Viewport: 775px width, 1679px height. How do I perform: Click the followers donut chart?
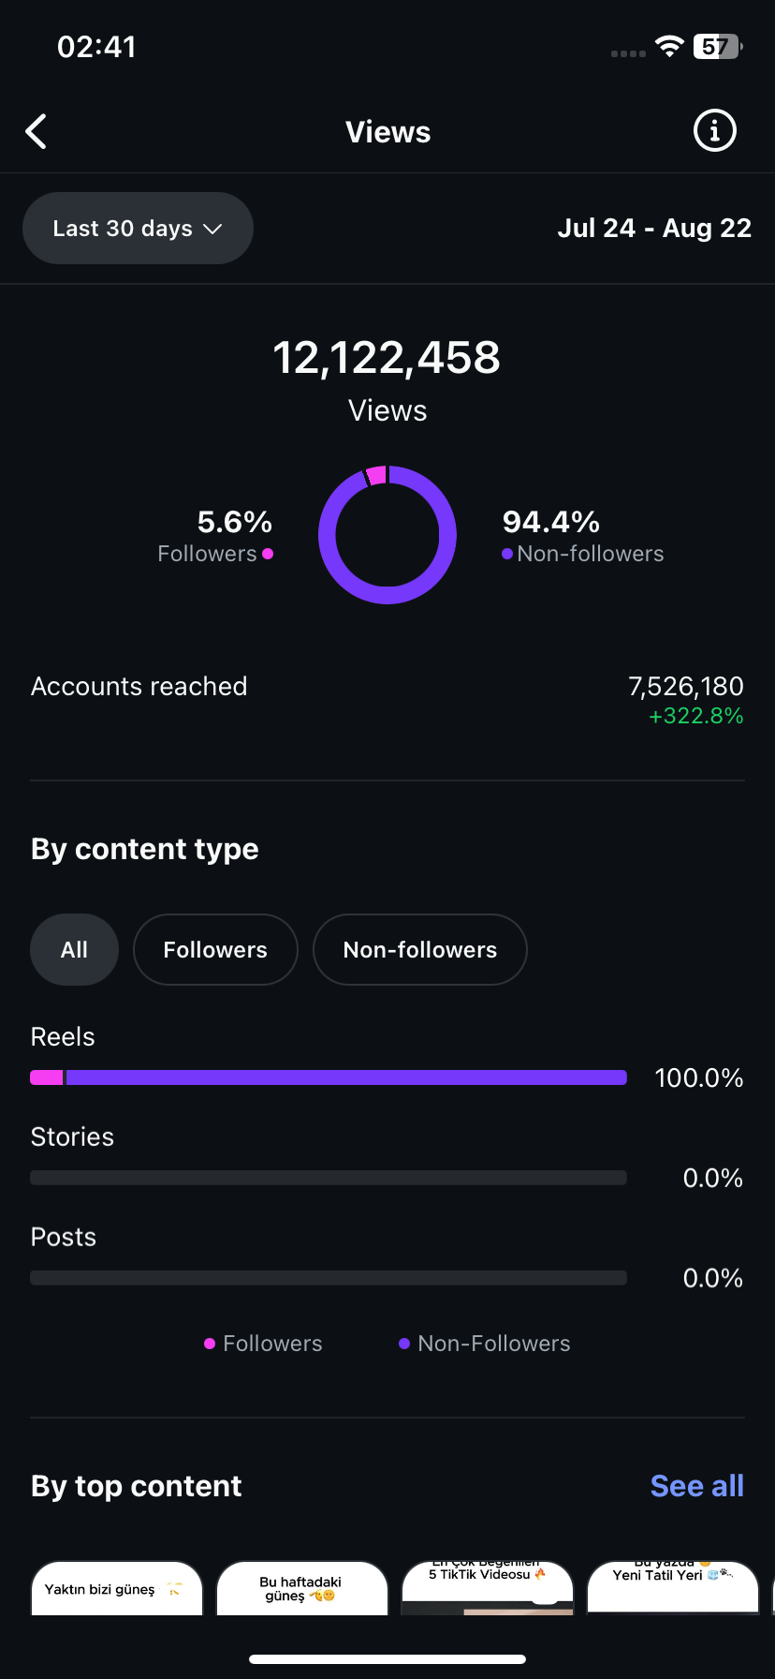click(387, 535)
